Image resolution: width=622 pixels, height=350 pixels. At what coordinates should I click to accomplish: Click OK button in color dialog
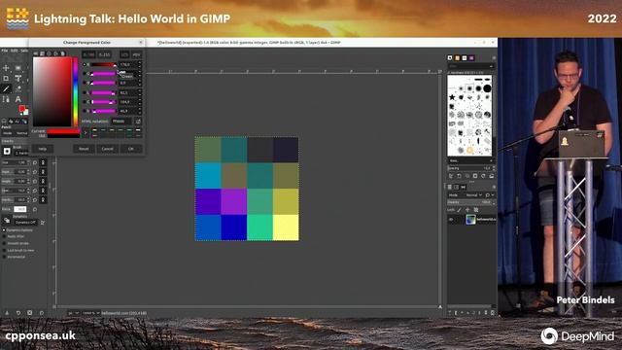[131, 149]
